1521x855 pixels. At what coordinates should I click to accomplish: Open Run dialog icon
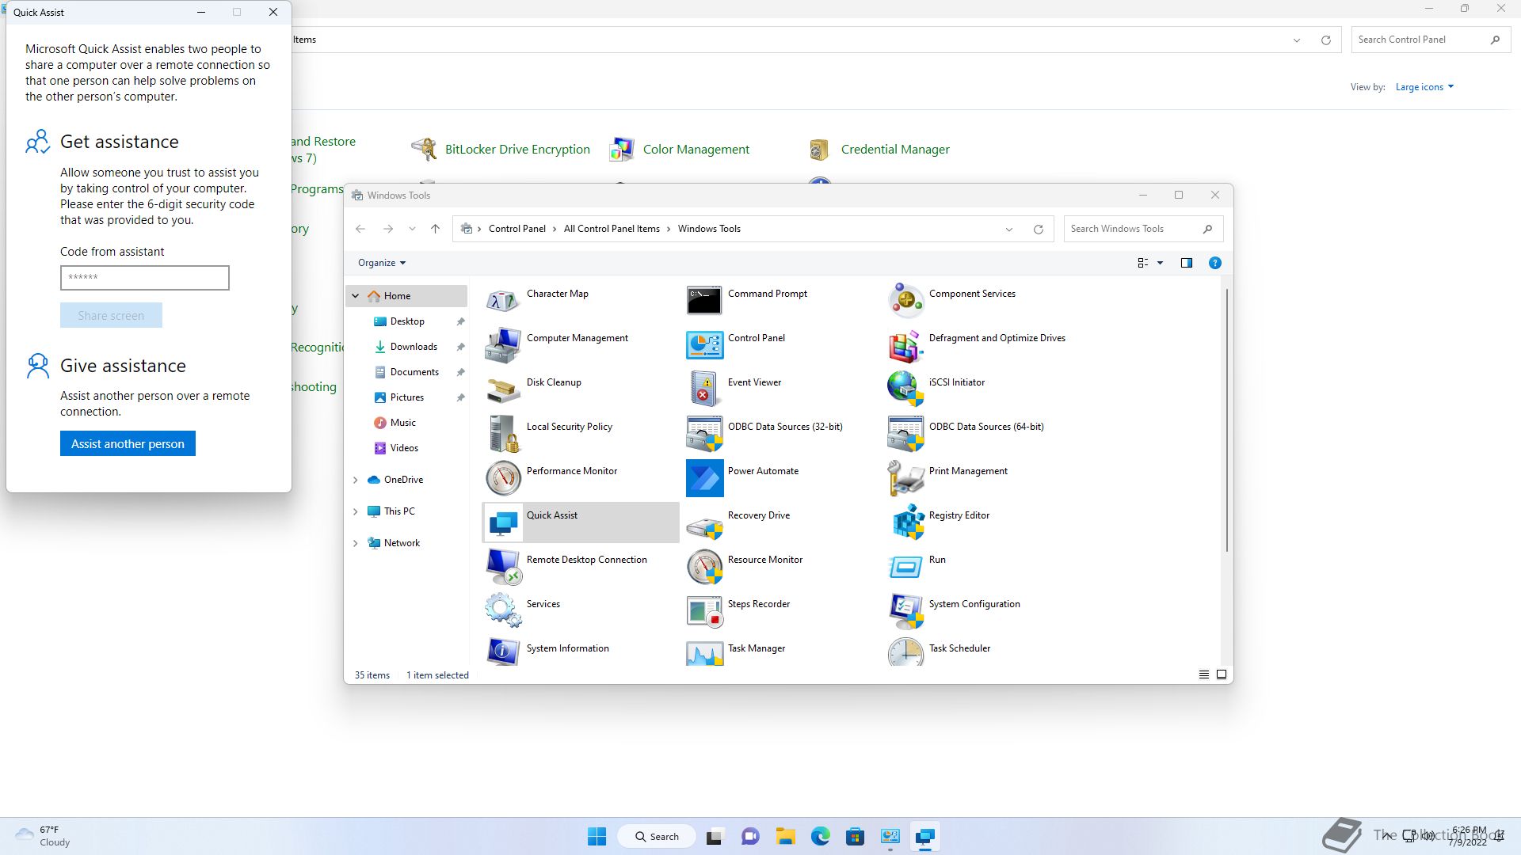pos(905,566)
